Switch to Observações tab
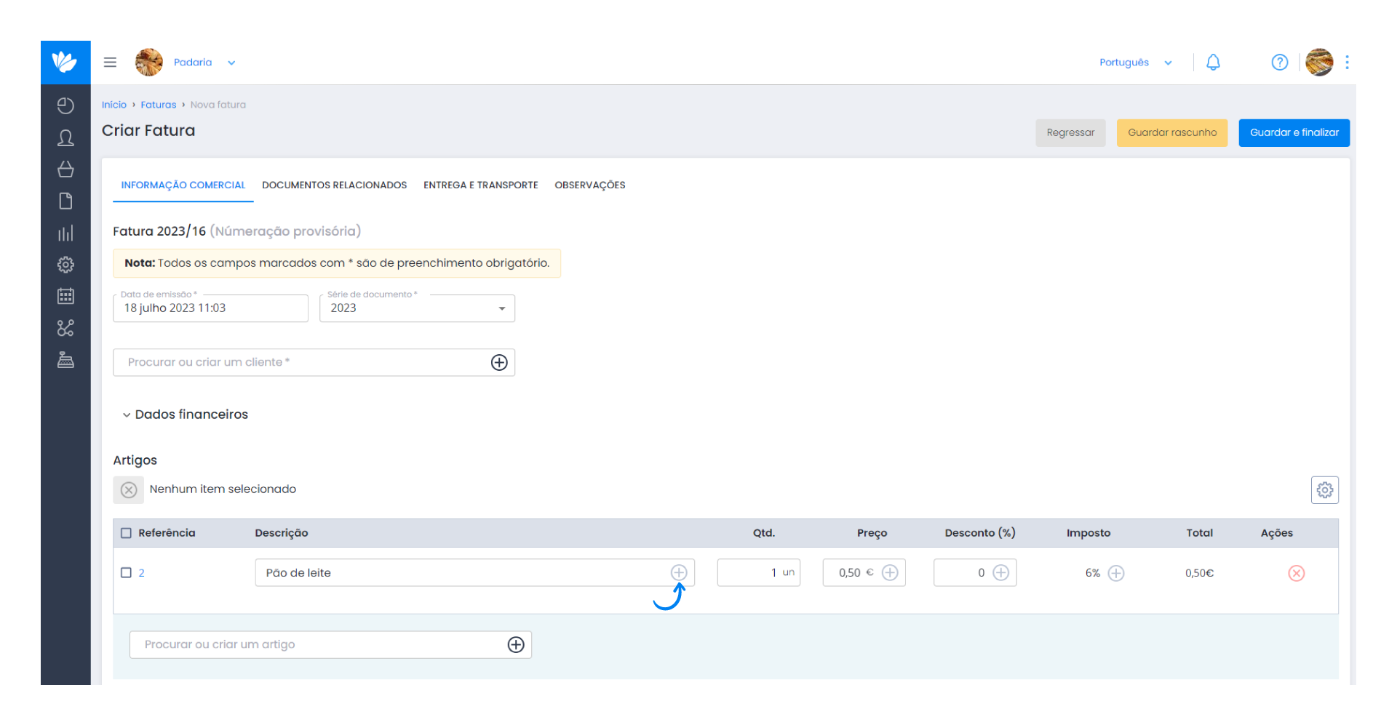This screenshot has width=1397, height=725. 590,185
